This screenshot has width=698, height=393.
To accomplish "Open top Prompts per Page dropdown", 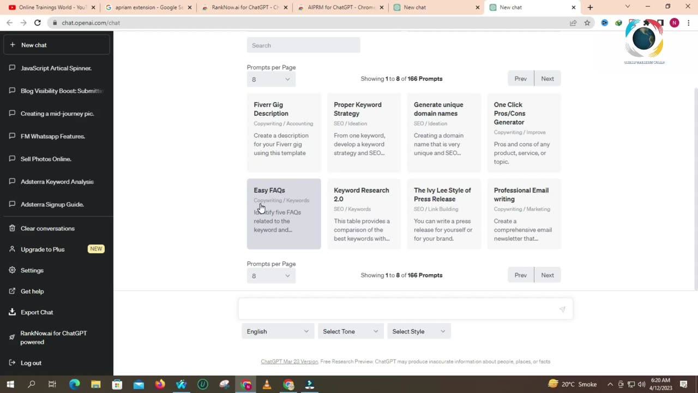I will click(x=271, y=79).
